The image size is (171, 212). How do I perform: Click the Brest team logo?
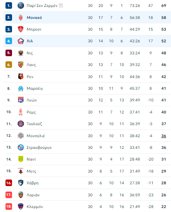click(x=21, y=29)
